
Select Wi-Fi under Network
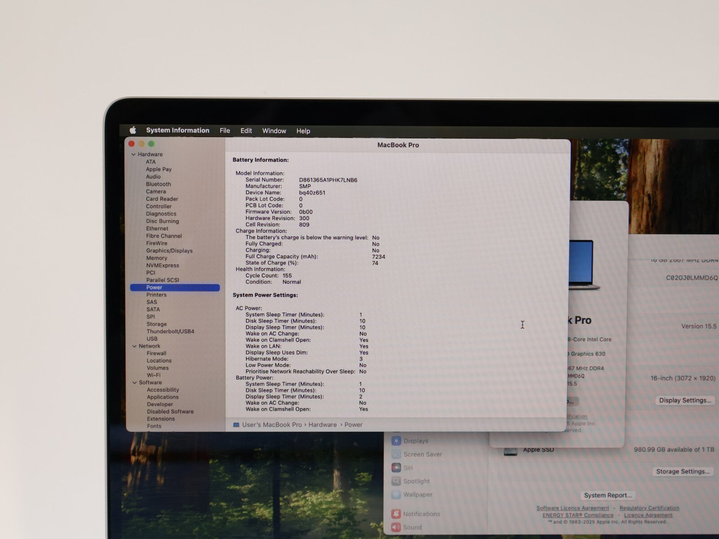[153, 375]
